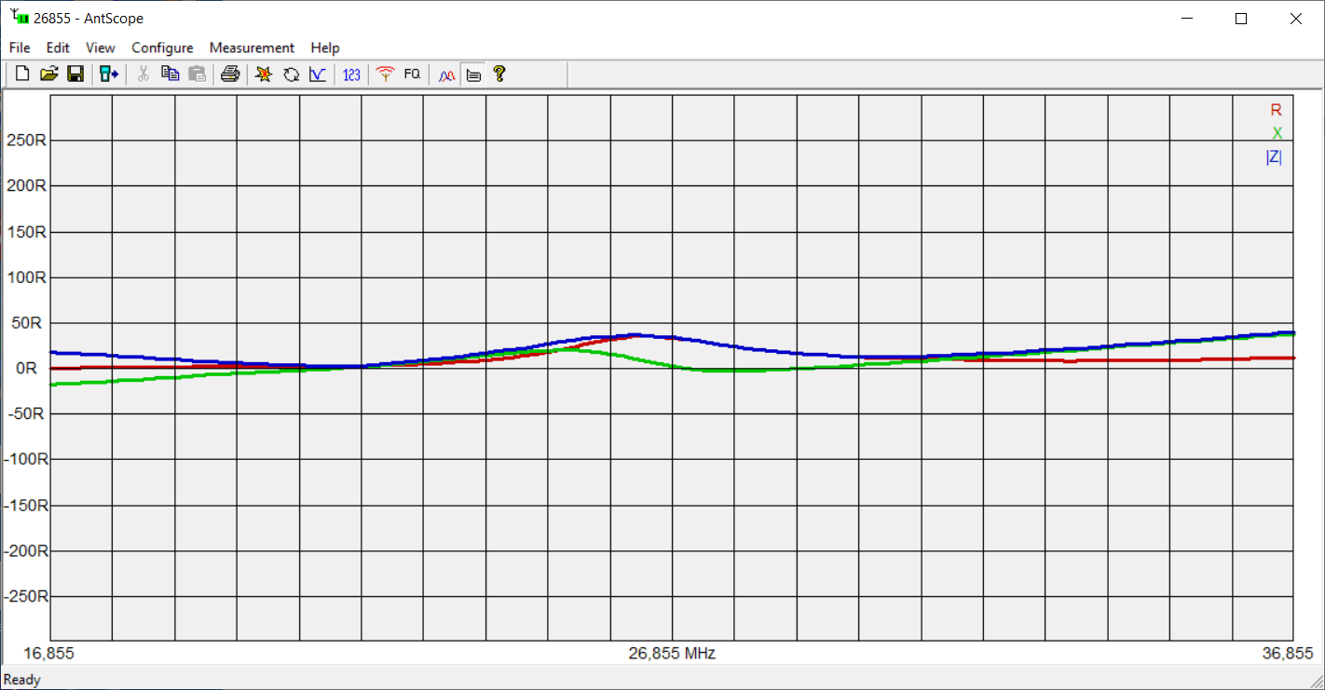The height and width of the screenshot is (690, 1325).
Task: Open the Configure menu
Action: click(x=162, y=47)
